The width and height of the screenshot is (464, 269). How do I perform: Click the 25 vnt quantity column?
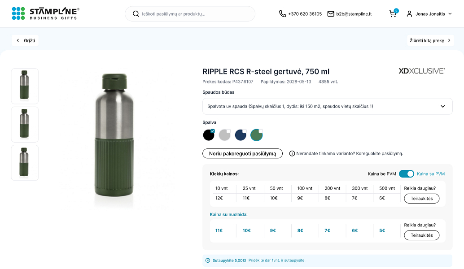pyautogui.click(x=249, y=188)
